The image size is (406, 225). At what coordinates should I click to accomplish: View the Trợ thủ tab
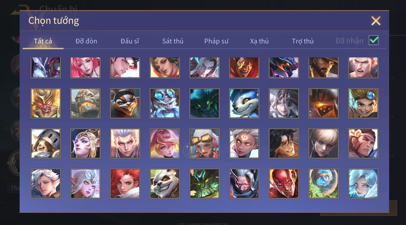coord(303,41)
